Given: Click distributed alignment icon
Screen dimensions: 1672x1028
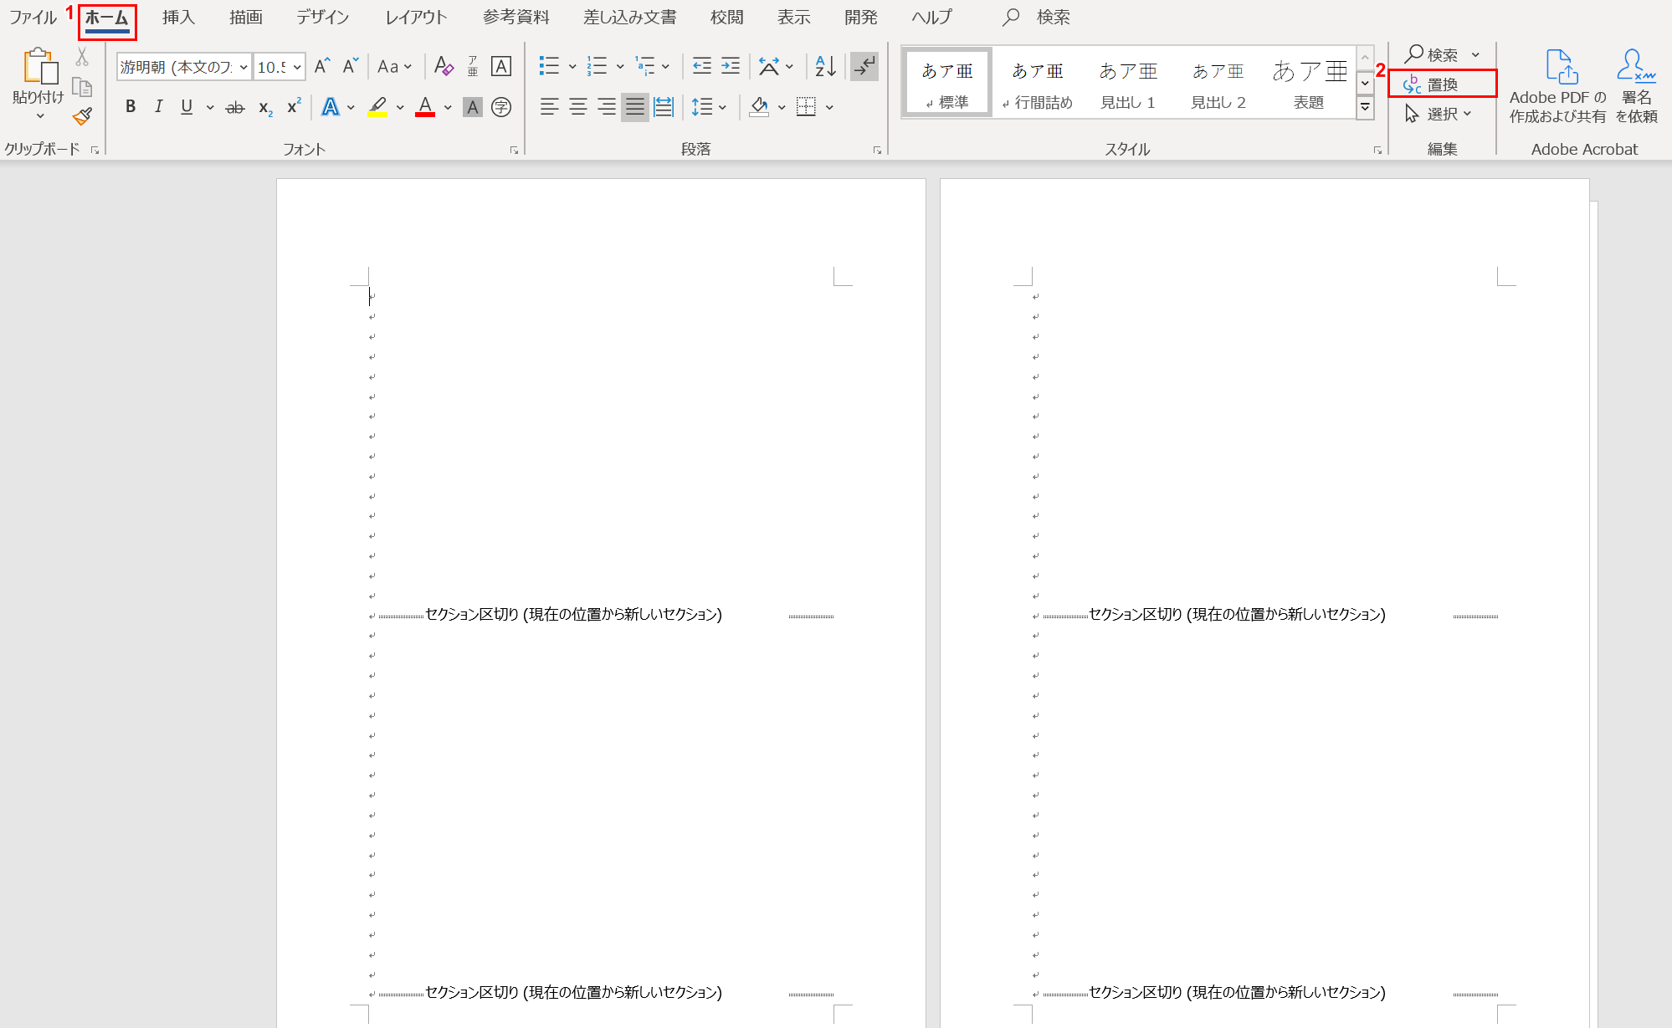Looking at the screenshot, I should [x=664, y=107].
